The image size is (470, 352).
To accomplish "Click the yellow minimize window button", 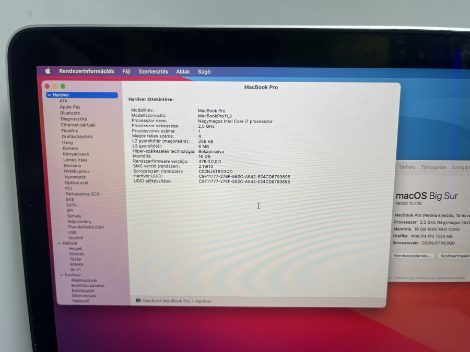I will (x=55, y=86).
